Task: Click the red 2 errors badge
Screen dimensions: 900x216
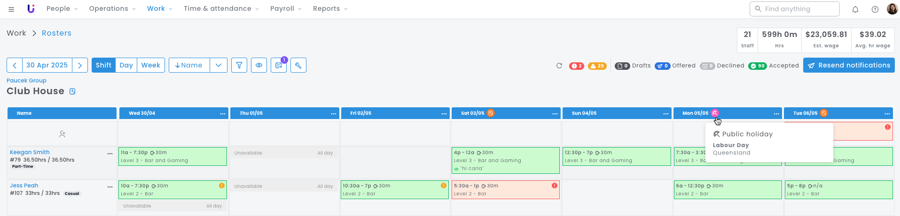Action: click(x=576, y=66)
